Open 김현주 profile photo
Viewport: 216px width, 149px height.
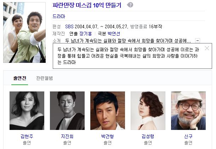(27, 111)
